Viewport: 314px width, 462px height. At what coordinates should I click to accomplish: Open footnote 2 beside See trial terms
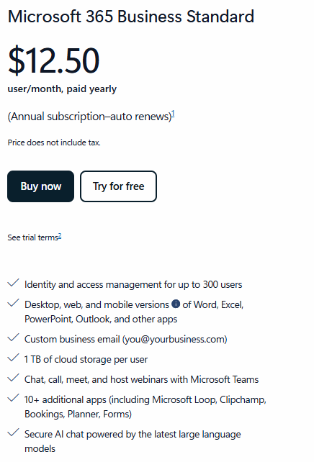pos(60,236)
